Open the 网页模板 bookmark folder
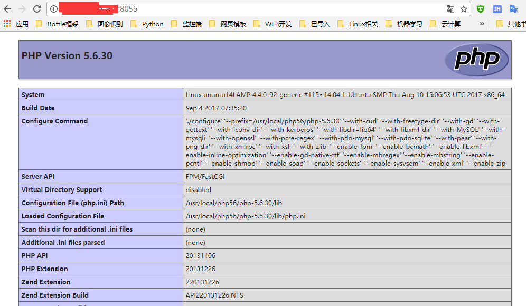Screen dimensions: 526x306 tap(228, 24)
